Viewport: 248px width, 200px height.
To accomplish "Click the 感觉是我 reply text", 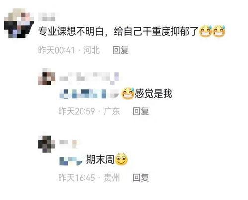I will 154,93.
